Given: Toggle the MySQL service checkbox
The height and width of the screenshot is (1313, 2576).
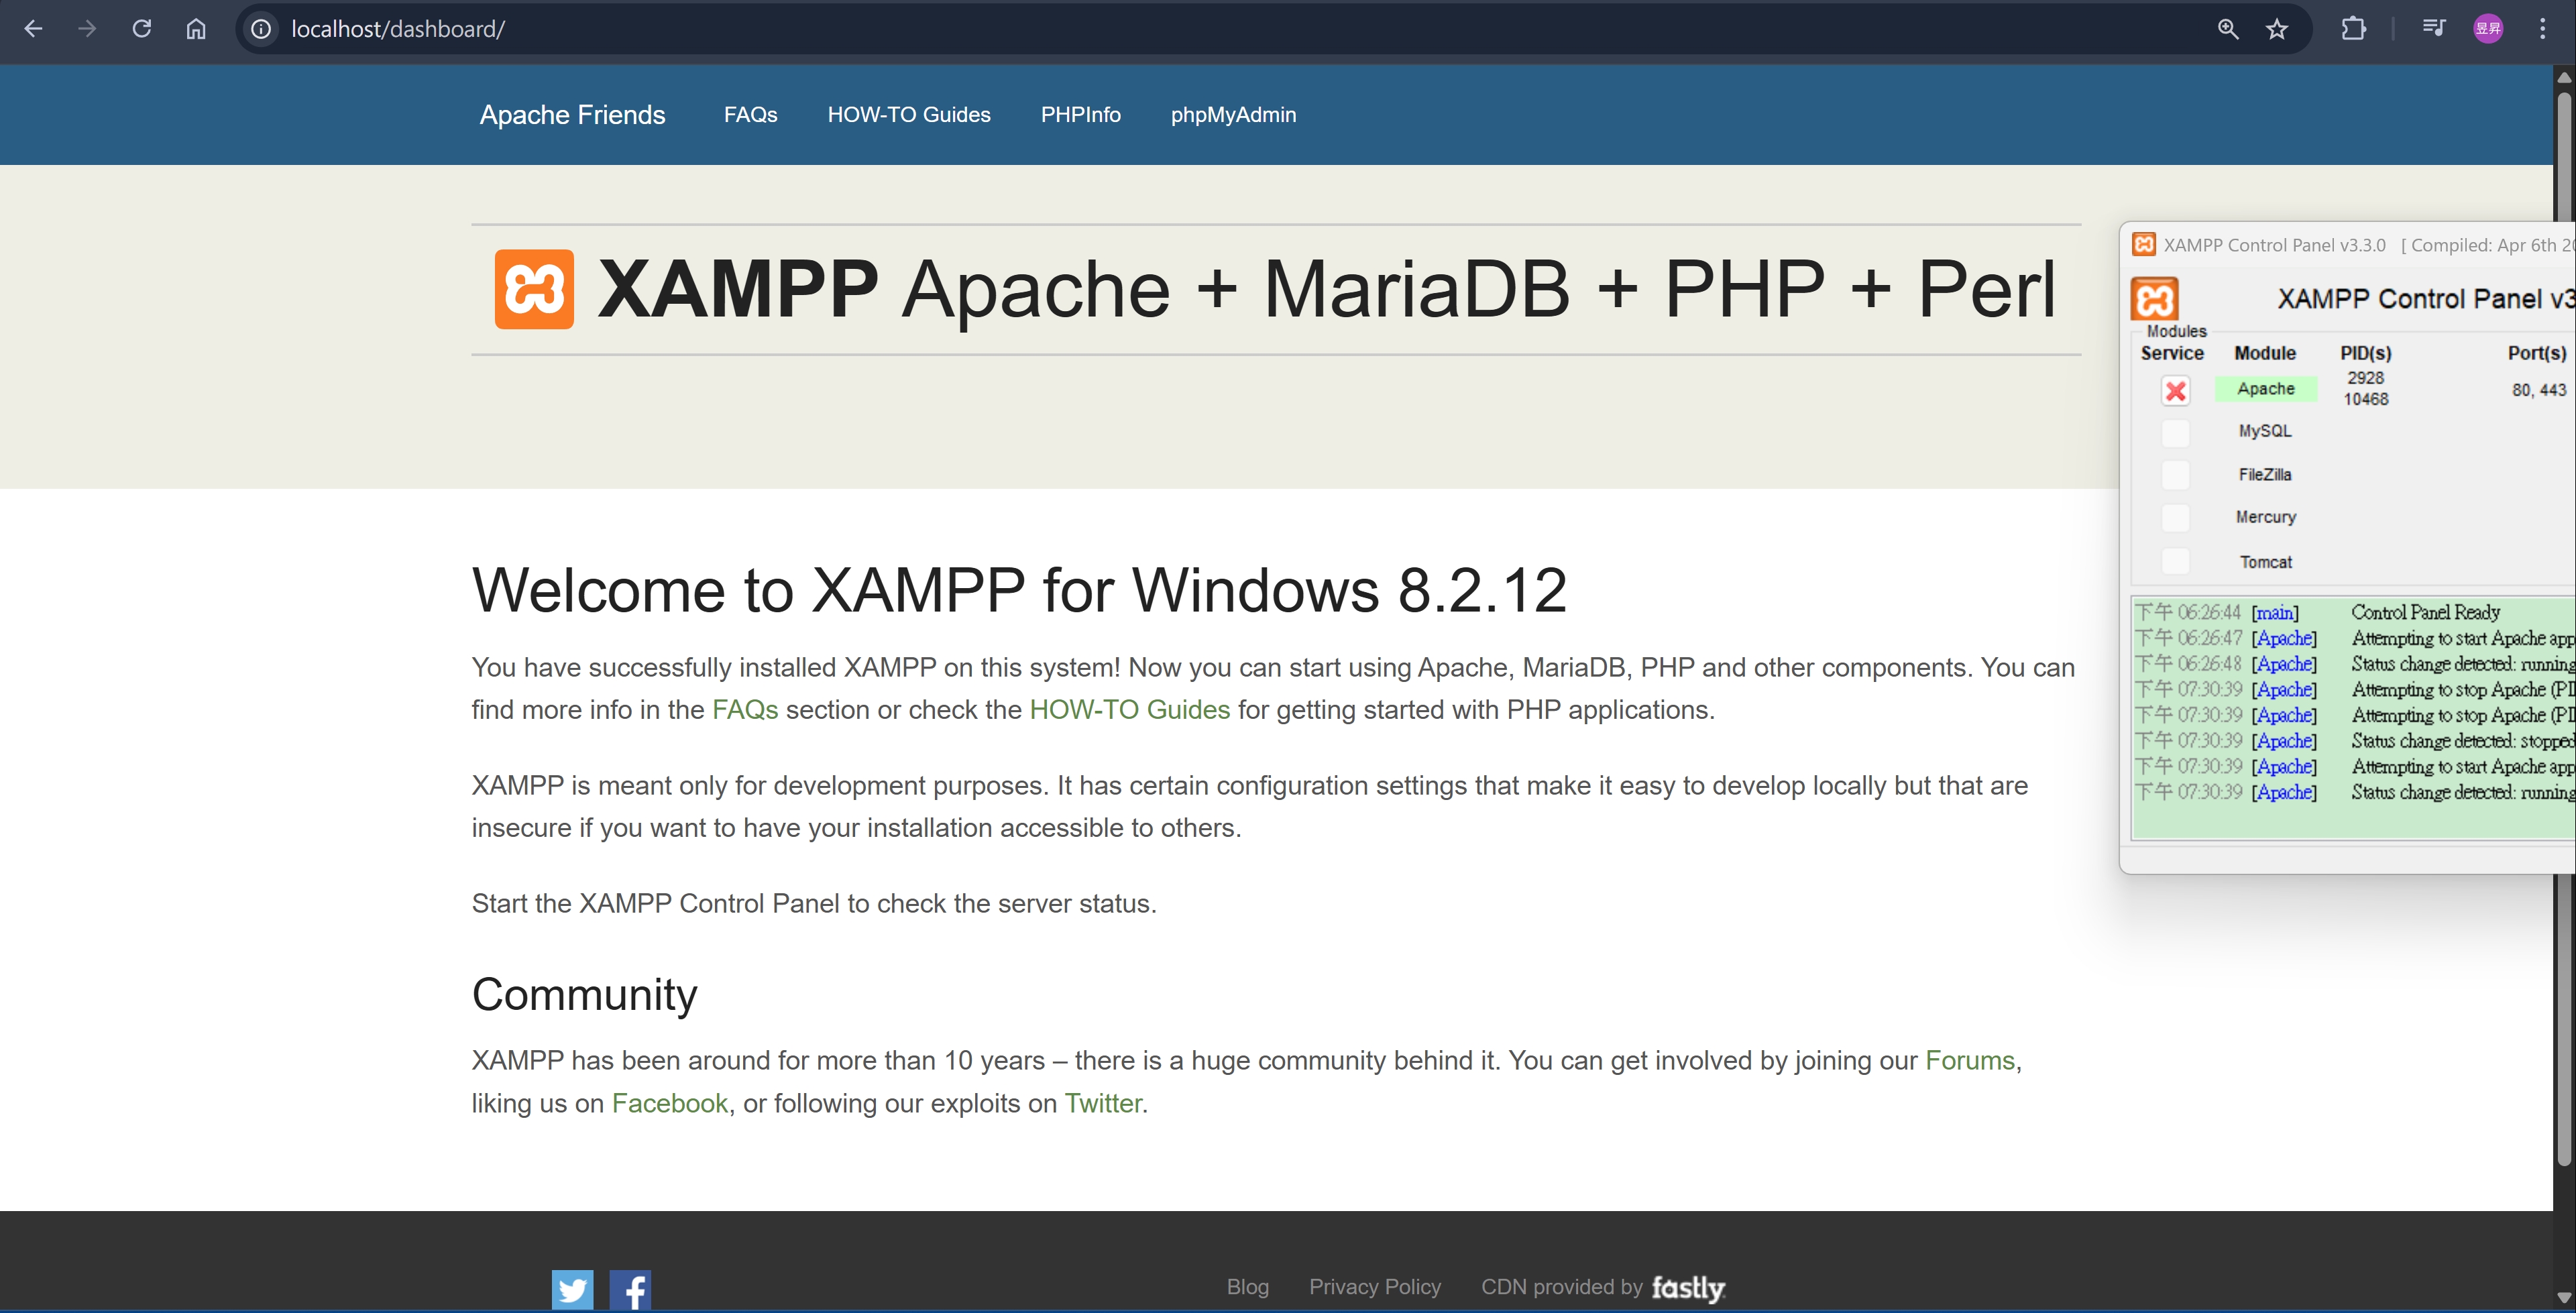Looking at the screenshot, I should tap(2175, 432).
